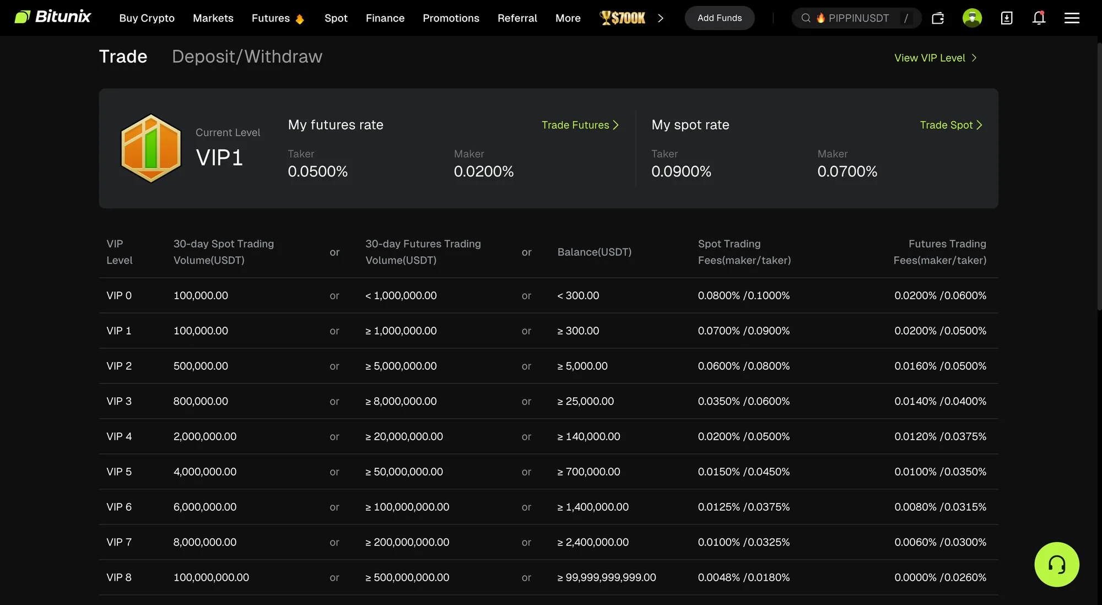The width and height of the screenshot is (1102, 605).
Task: Click the Bitunix logo
Action: pos(52,17)
